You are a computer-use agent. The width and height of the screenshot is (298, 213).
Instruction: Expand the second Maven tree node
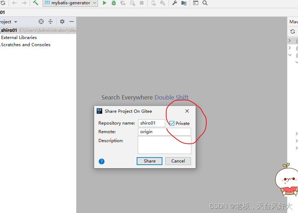coord(290,48)
